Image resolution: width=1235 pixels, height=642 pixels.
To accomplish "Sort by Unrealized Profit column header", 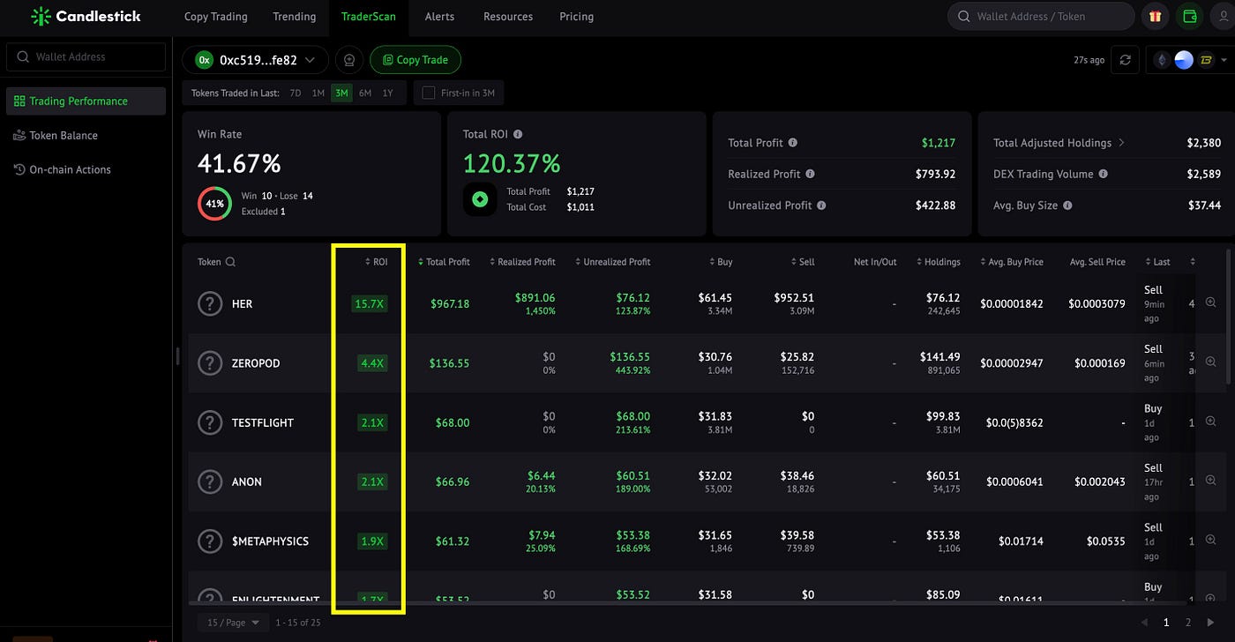I will pos(612,262).
